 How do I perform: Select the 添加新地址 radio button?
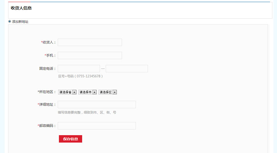(x=10, y=21)
